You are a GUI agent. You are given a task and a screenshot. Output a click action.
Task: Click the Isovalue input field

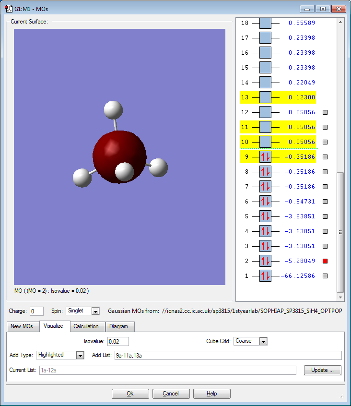118,341
